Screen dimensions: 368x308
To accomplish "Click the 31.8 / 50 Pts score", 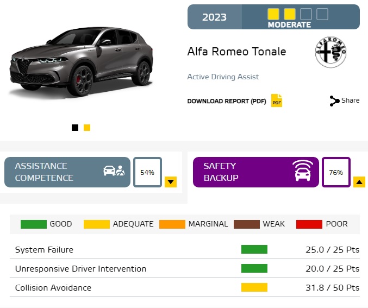I will [332, 287].
